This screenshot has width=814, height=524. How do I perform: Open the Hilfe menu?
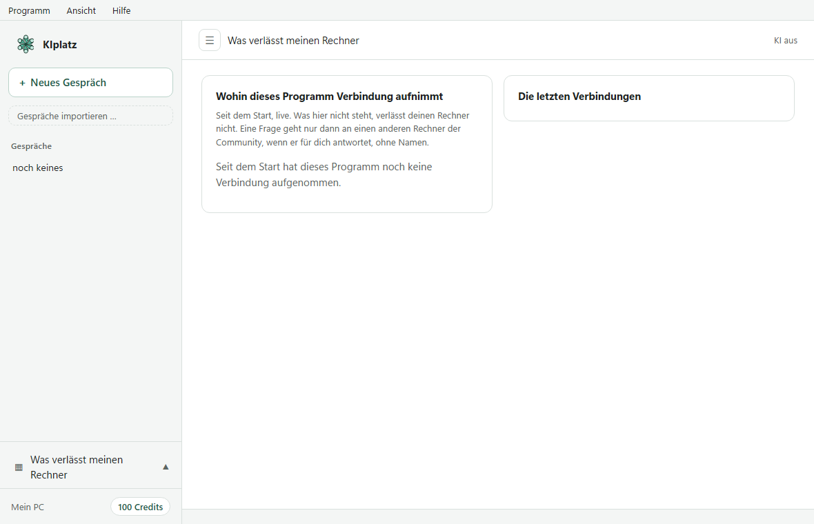(121, 10)
